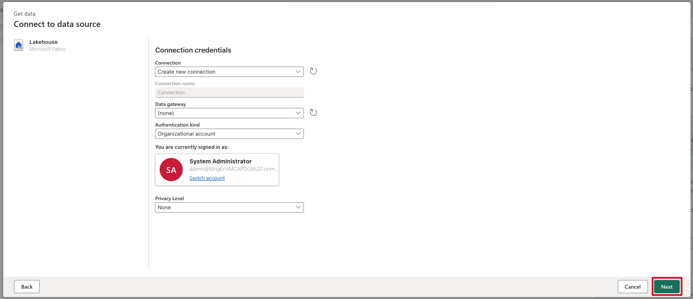Refresh the Data gateway list
Viewport: 693px width, 299px height.
click(x=313, y=113)
